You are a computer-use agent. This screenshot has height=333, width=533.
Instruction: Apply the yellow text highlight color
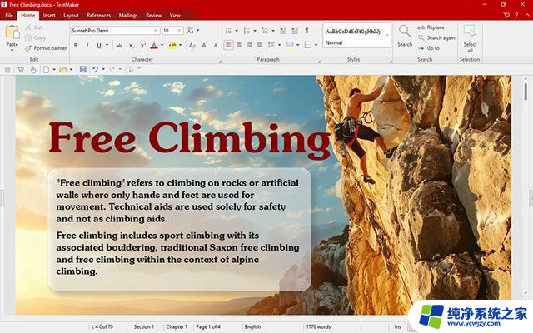click(172, 46)
